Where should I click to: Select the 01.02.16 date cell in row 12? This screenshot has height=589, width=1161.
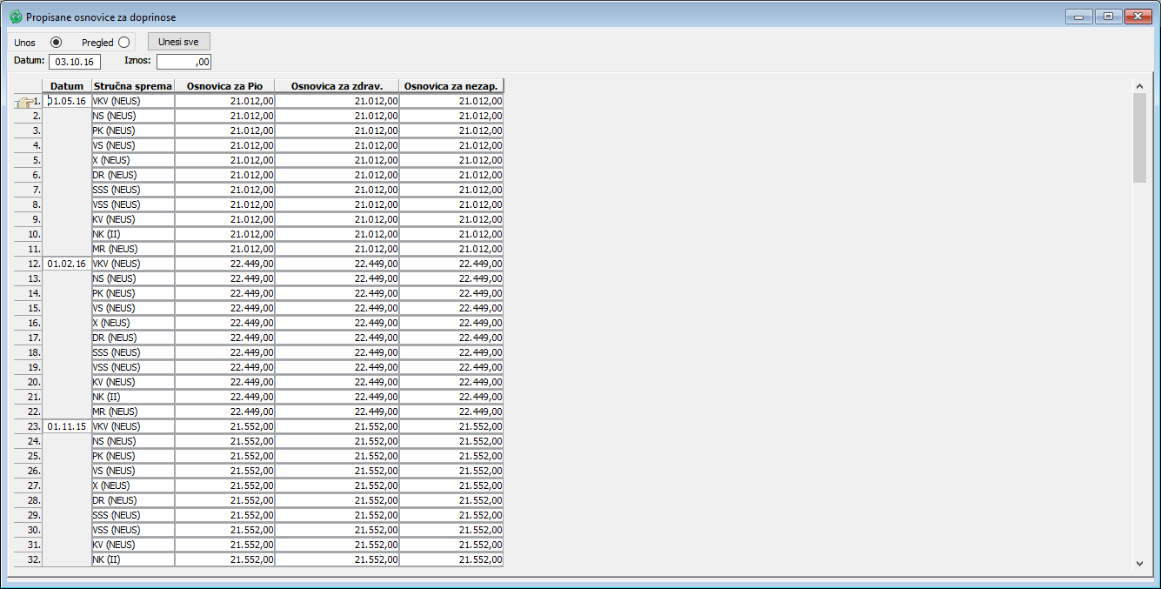pyautogui.click(x=67, y=264)
